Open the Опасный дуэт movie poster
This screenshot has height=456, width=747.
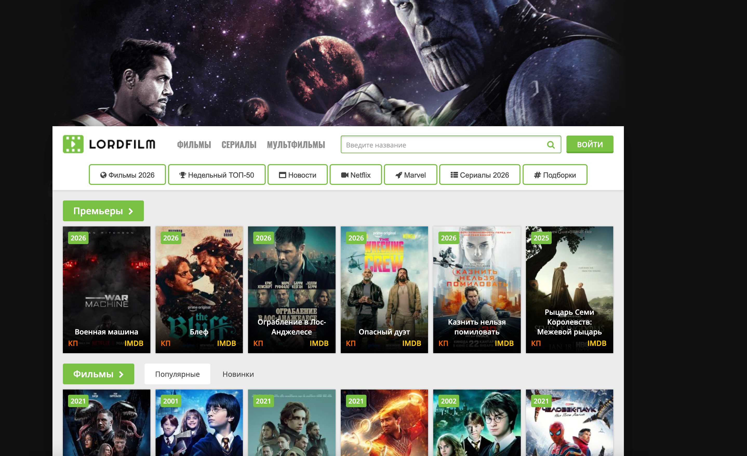click(x=384, y=290)
